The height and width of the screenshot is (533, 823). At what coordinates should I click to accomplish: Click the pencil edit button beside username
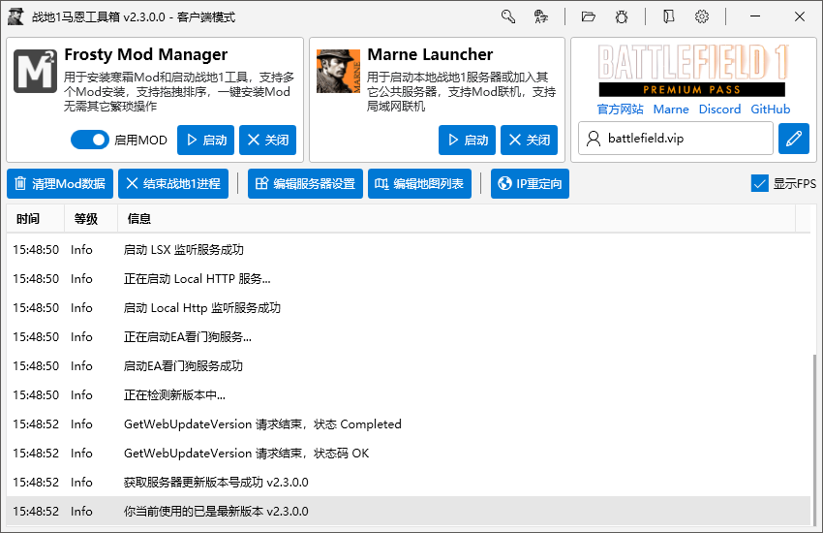pyautogui.click(x=793, y=139)
